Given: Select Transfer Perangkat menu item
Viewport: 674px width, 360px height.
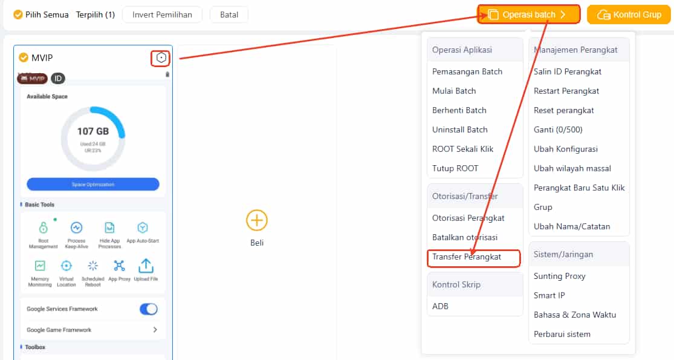Looking at the screenshot, I should pos(467,257).
